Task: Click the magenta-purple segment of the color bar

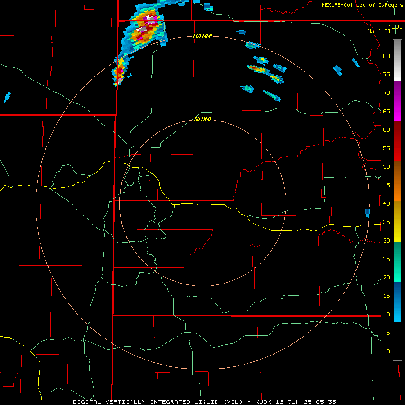Action: click(x=397, y=101)
